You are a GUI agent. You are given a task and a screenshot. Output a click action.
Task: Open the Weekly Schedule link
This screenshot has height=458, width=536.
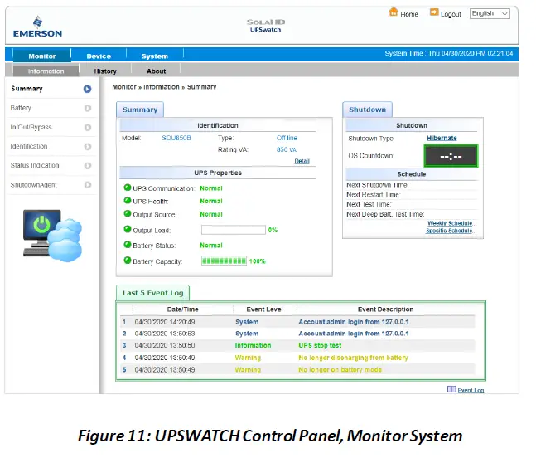point(451,223)
